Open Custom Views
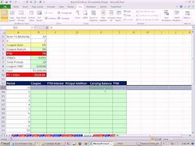Screen dimensions: 195x146 coord(31,15)
